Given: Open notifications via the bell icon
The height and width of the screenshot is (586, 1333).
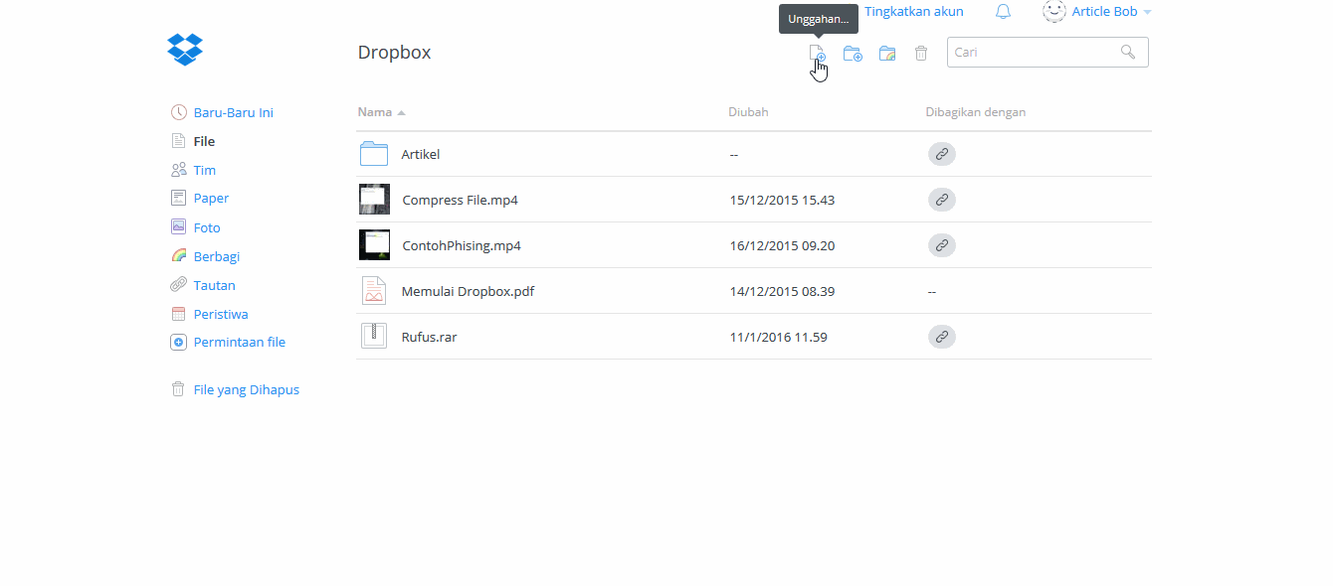Looking at the screenshot, I should pyautogui.click(x=1003, y=12).
